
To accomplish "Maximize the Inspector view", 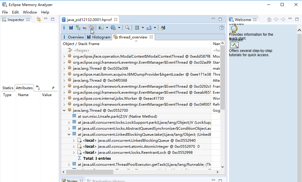I will point(53,19).
